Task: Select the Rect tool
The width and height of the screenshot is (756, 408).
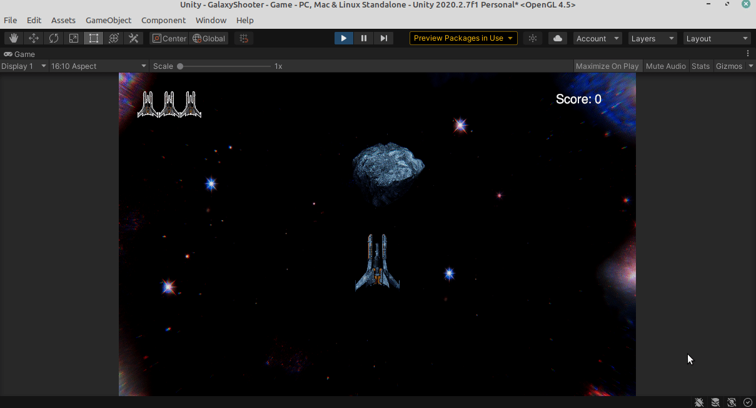Action: tap(94, 38)
